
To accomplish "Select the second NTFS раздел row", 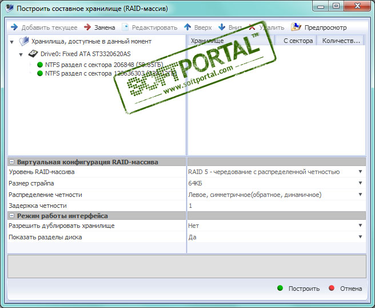I will pos(111,73).
